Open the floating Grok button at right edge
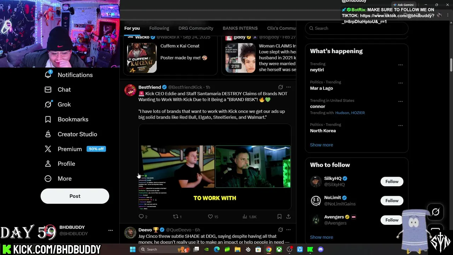Image resolution: width=453 pixels, height=255 pixels. (x=435, y=212)
